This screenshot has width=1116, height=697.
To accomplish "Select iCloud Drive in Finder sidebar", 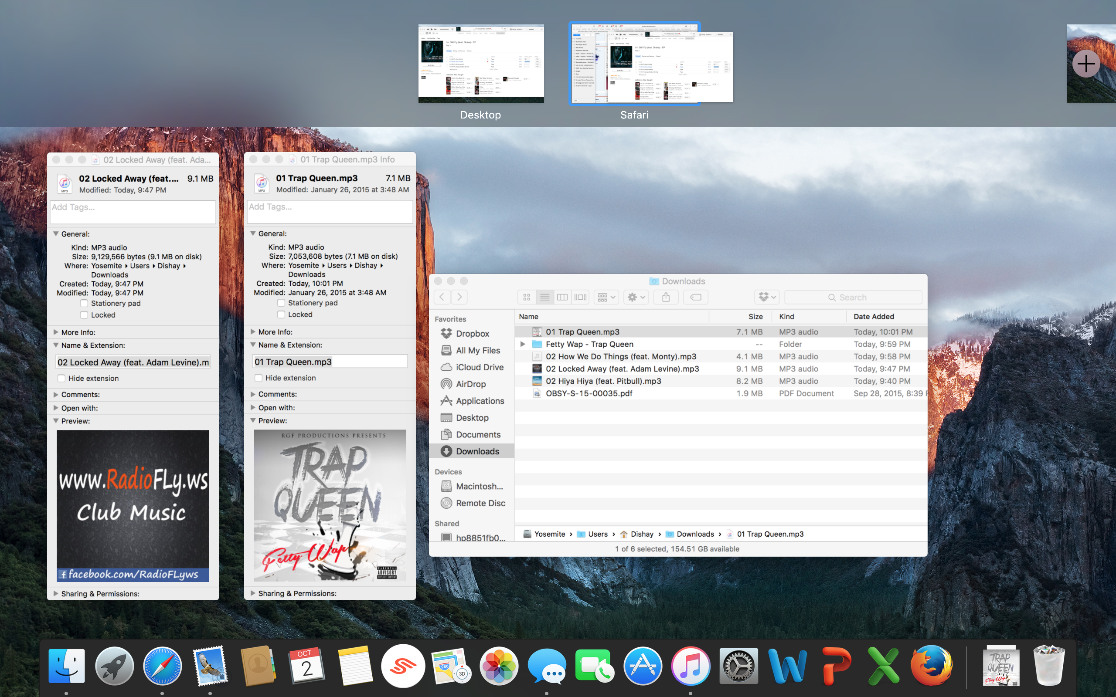I will (472, 367).
